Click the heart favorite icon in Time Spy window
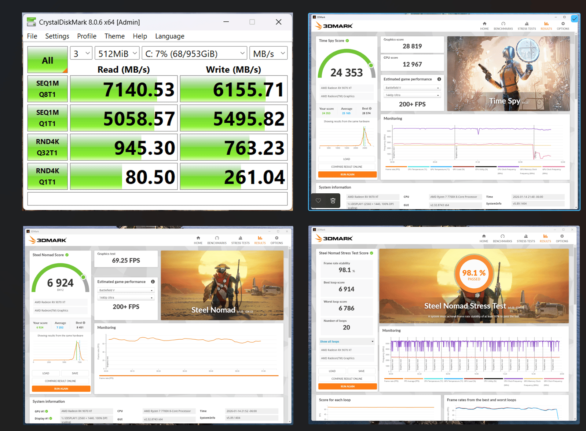Viewport: 586px width, 431px height. point(318,201)
